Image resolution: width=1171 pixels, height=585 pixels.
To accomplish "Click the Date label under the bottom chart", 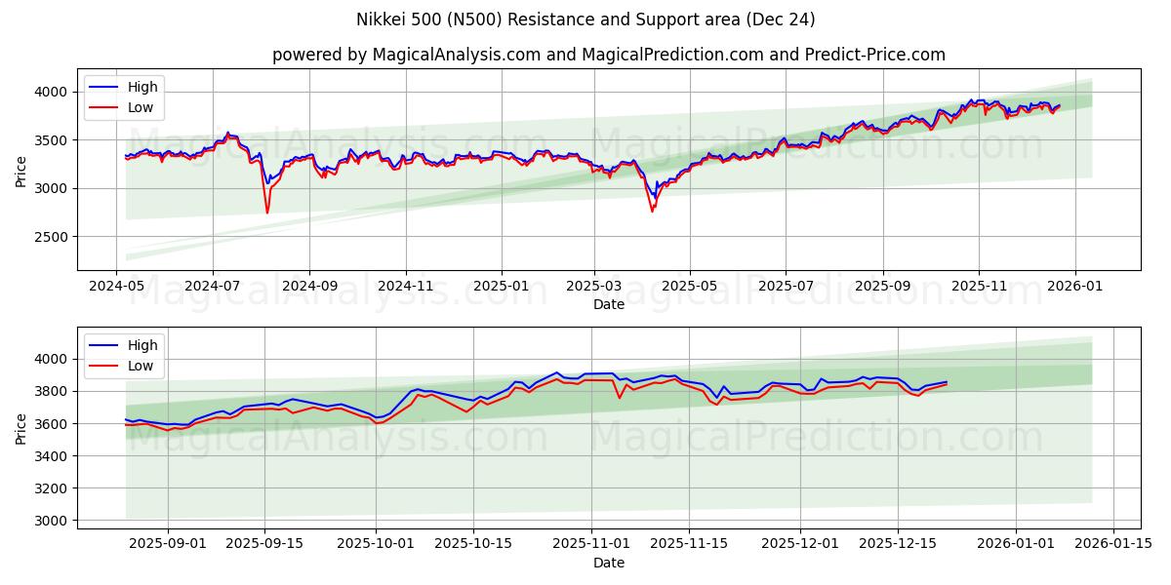I will coord(608,563).
